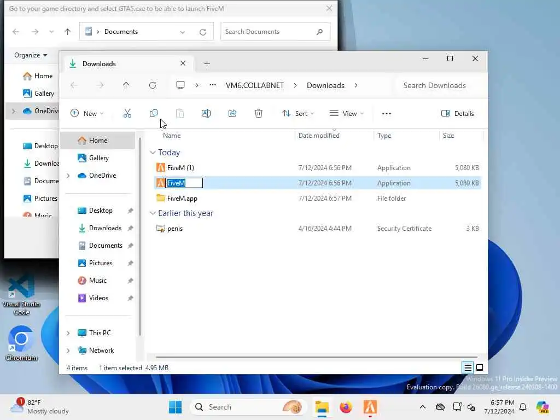Click Downloads in the address breadcrumb

point(326,85)
